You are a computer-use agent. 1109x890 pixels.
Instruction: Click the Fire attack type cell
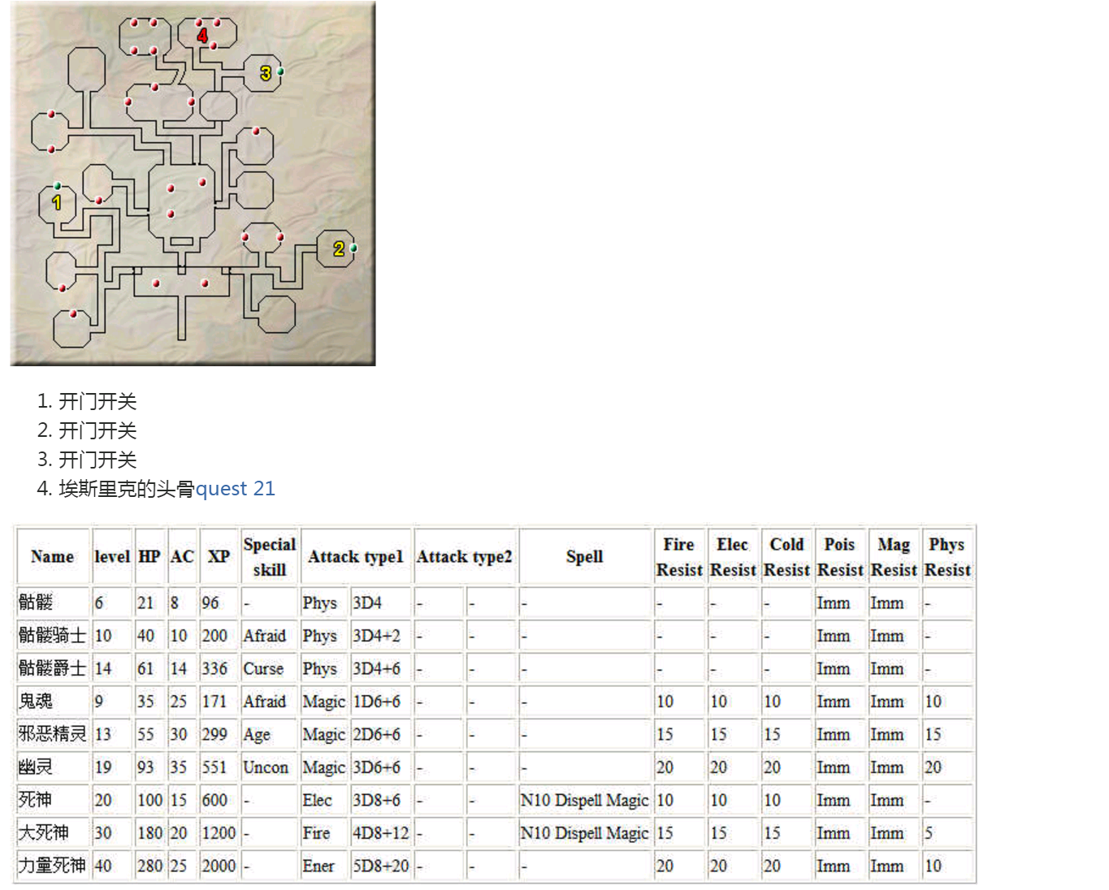324,832
